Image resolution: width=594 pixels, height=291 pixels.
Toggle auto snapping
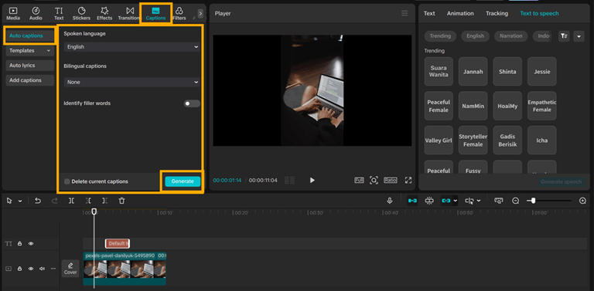(x=429, y=201)
